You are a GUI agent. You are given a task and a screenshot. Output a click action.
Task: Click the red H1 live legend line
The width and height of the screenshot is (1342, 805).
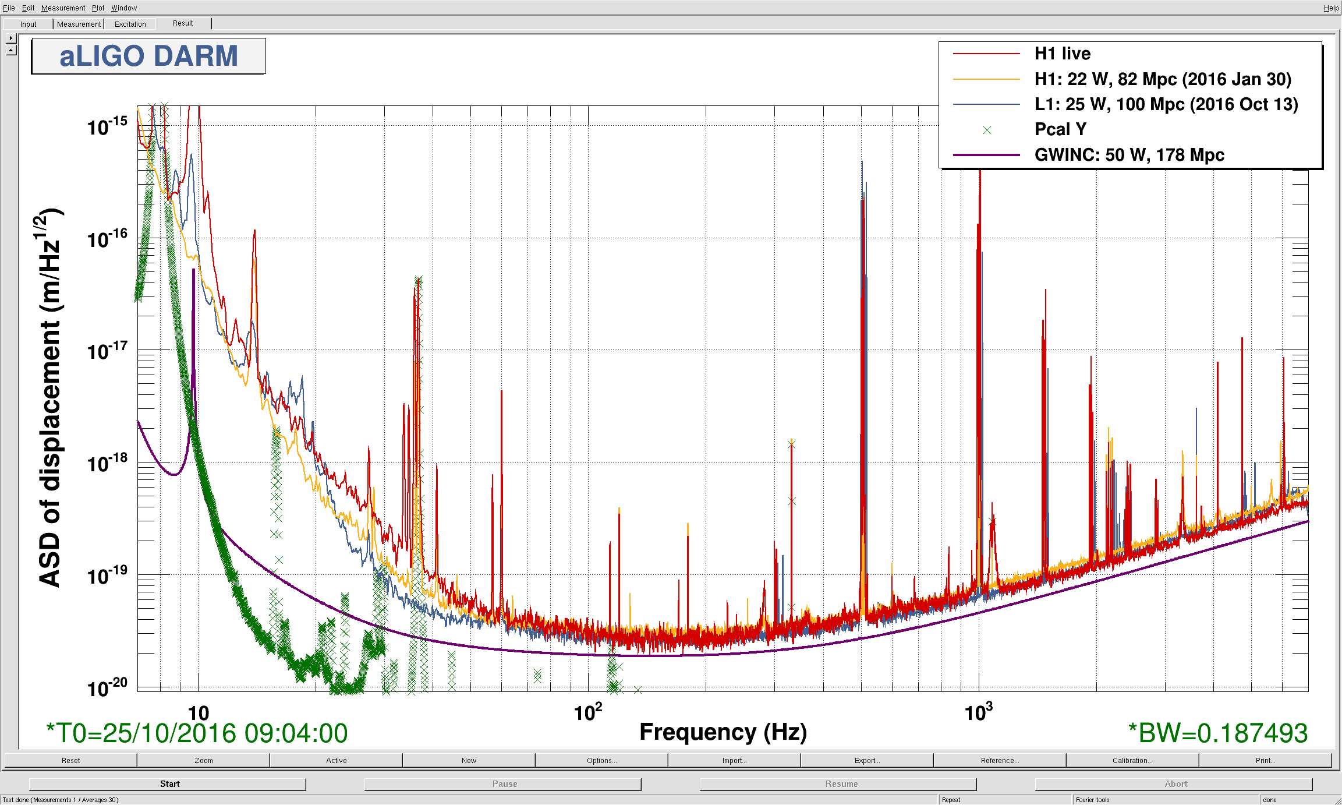point(986,54)
